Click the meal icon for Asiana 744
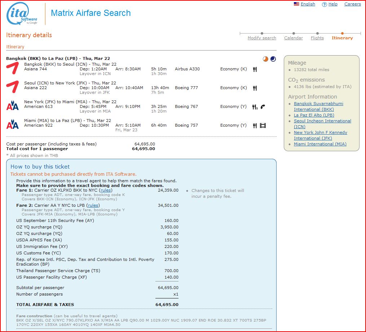 click(x=255, y=69)
